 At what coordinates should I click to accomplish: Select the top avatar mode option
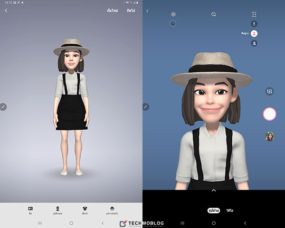254,23
